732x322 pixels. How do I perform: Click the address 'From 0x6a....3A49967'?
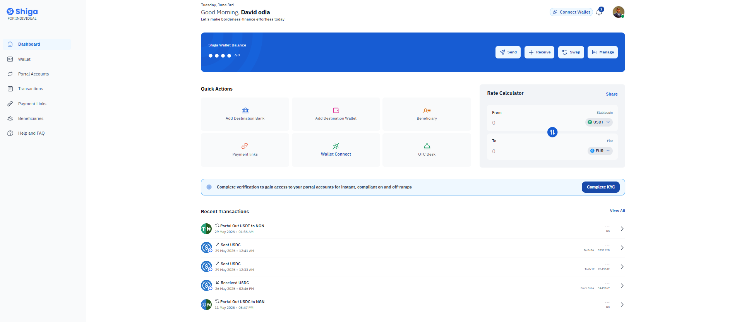click(x=595, y=288)
